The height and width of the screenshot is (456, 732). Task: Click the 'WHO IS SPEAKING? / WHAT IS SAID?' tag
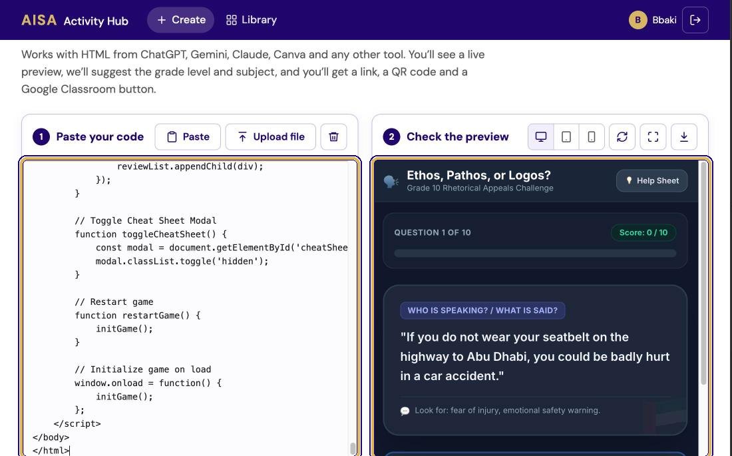tap(482, 311)
